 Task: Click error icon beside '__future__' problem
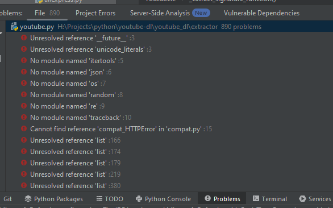pos(24,38)
